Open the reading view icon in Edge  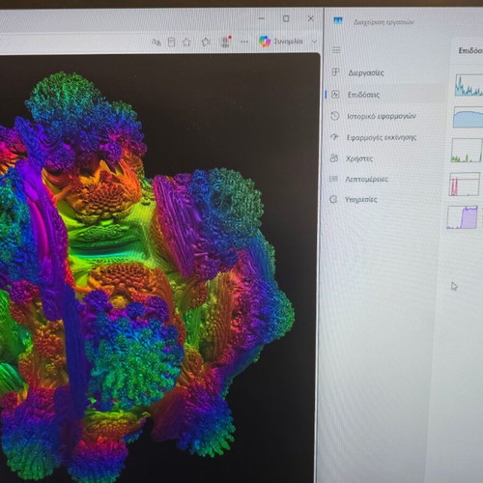coord(171,43)
